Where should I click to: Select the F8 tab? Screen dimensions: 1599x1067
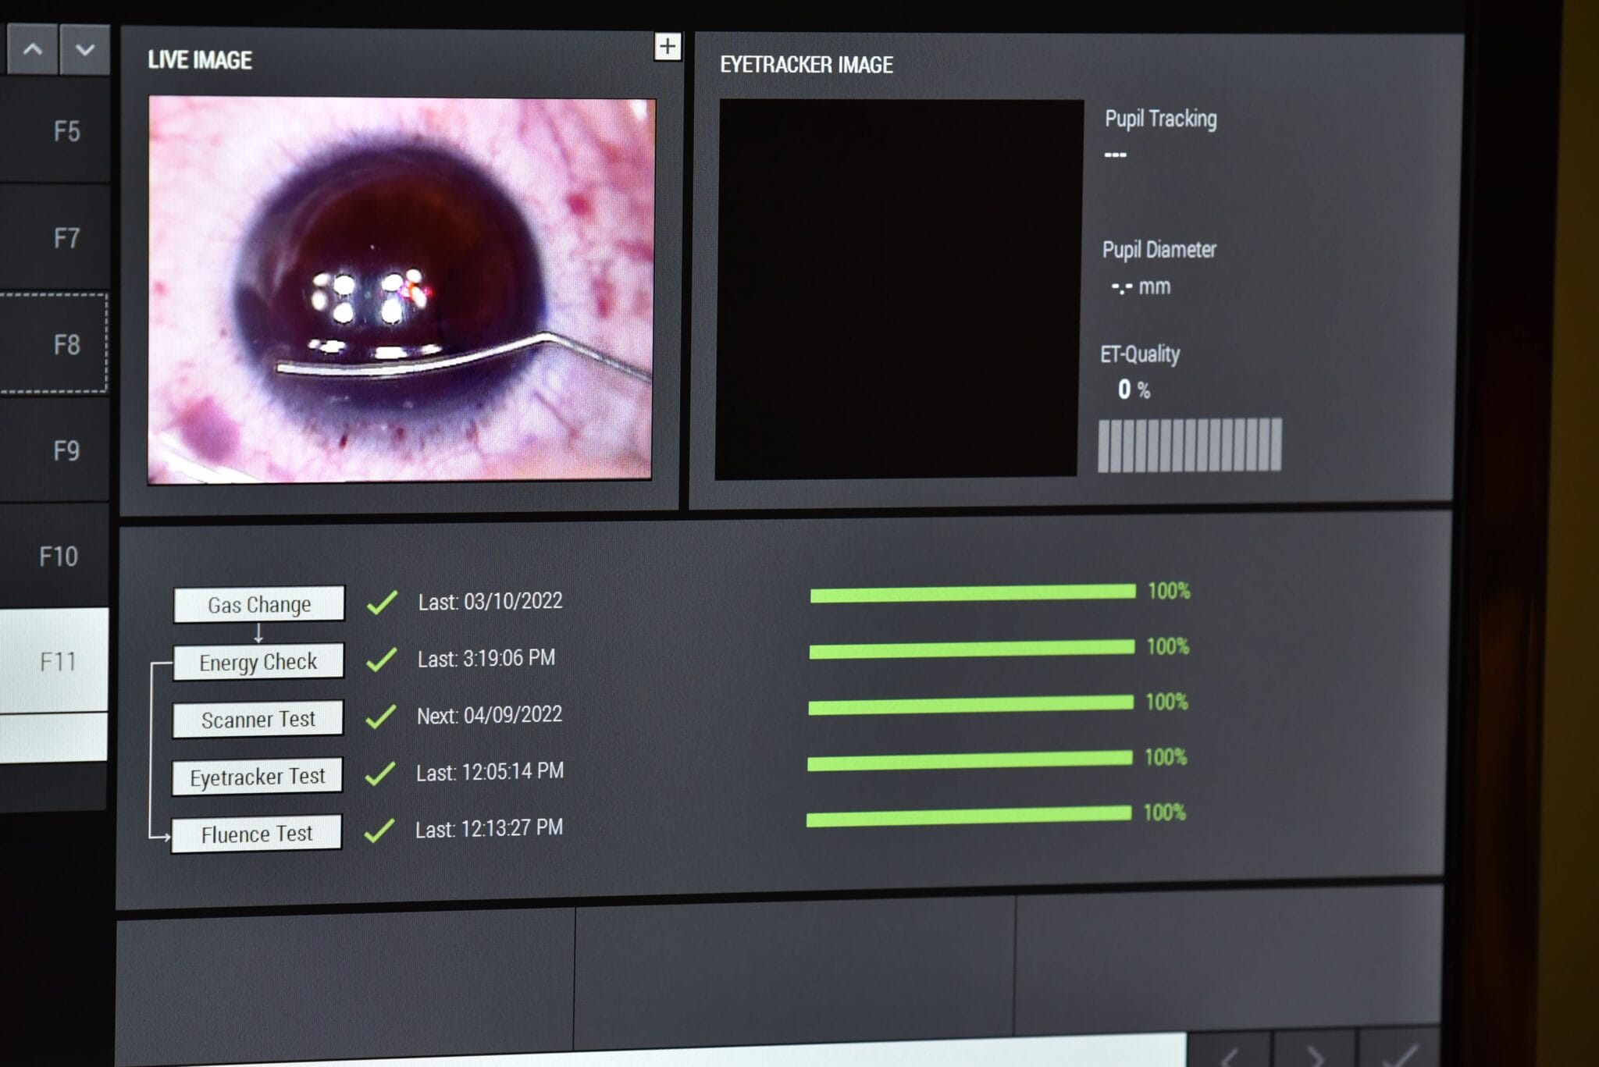[x=54, y=344]
